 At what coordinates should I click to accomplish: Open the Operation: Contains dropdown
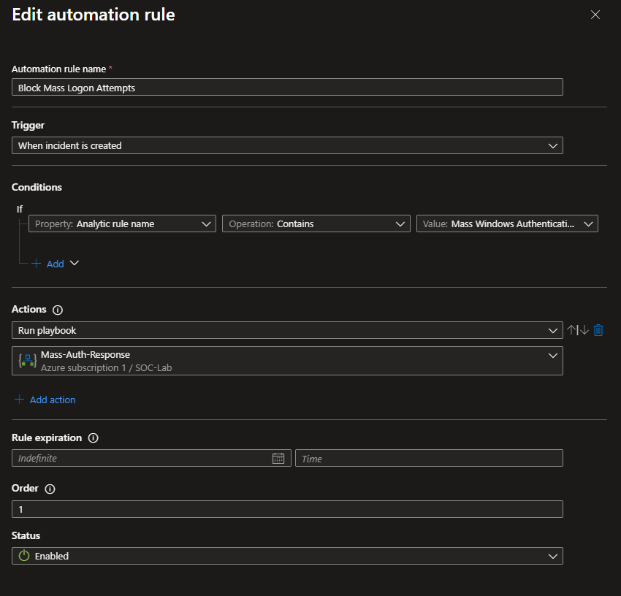(x=316, y=223)
